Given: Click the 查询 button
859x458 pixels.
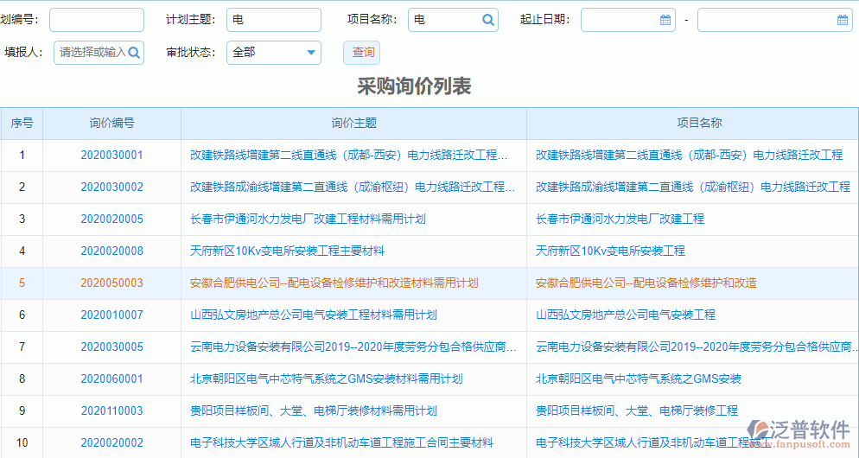Looking at the screenshot, I should pyautogui.click(x=361, y=53).
